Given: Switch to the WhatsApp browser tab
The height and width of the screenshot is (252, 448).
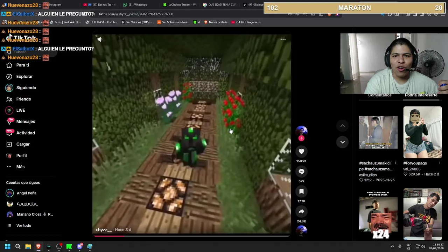Looking at the screenshot, I should pos(135,5).
